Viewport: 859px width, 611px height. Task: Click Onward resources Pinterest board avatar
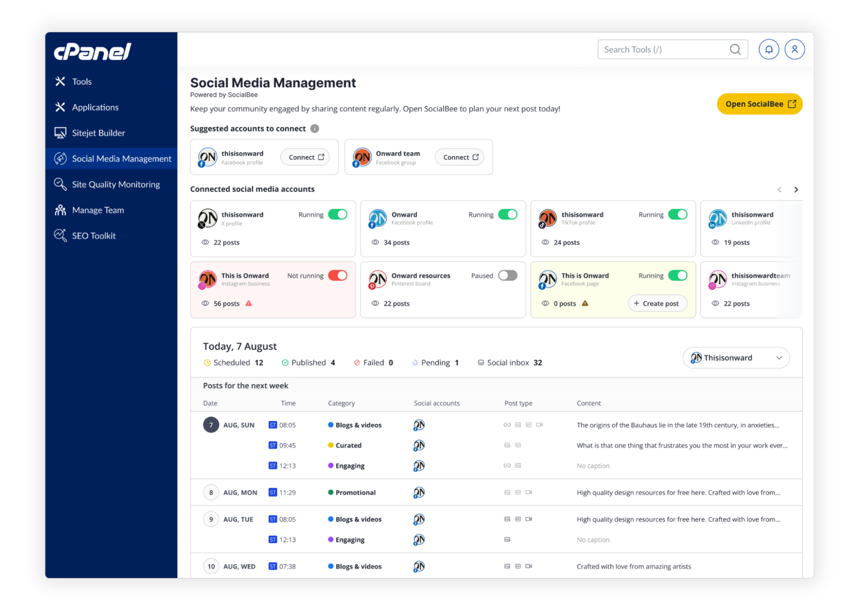(378, 279)
